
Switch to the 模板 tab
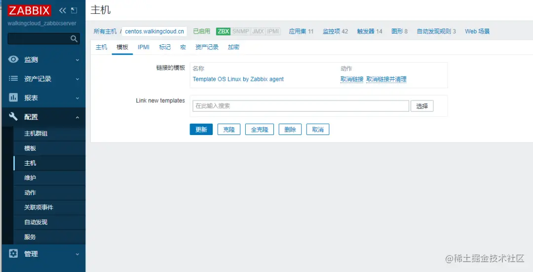(x=122, y=47)
